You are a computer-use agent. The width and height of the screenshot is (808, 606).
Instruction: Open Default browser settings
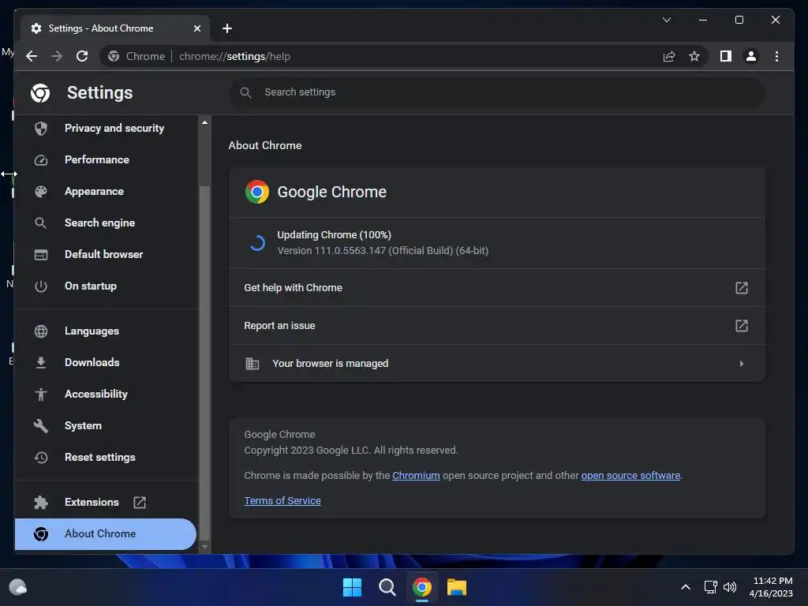107,254
